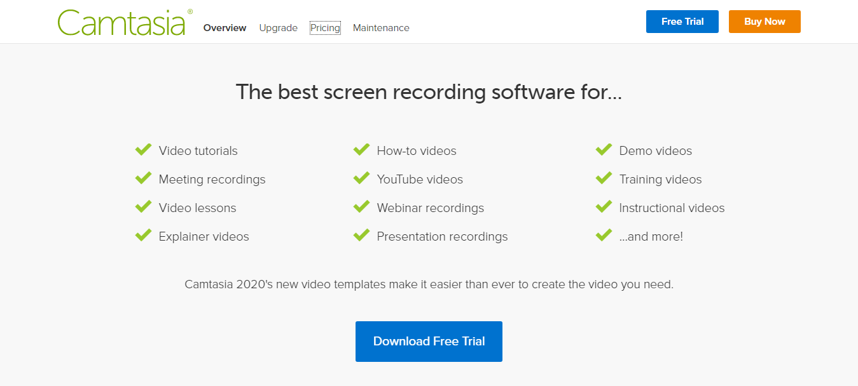Click the orange Buy Now button

point(764,21)
